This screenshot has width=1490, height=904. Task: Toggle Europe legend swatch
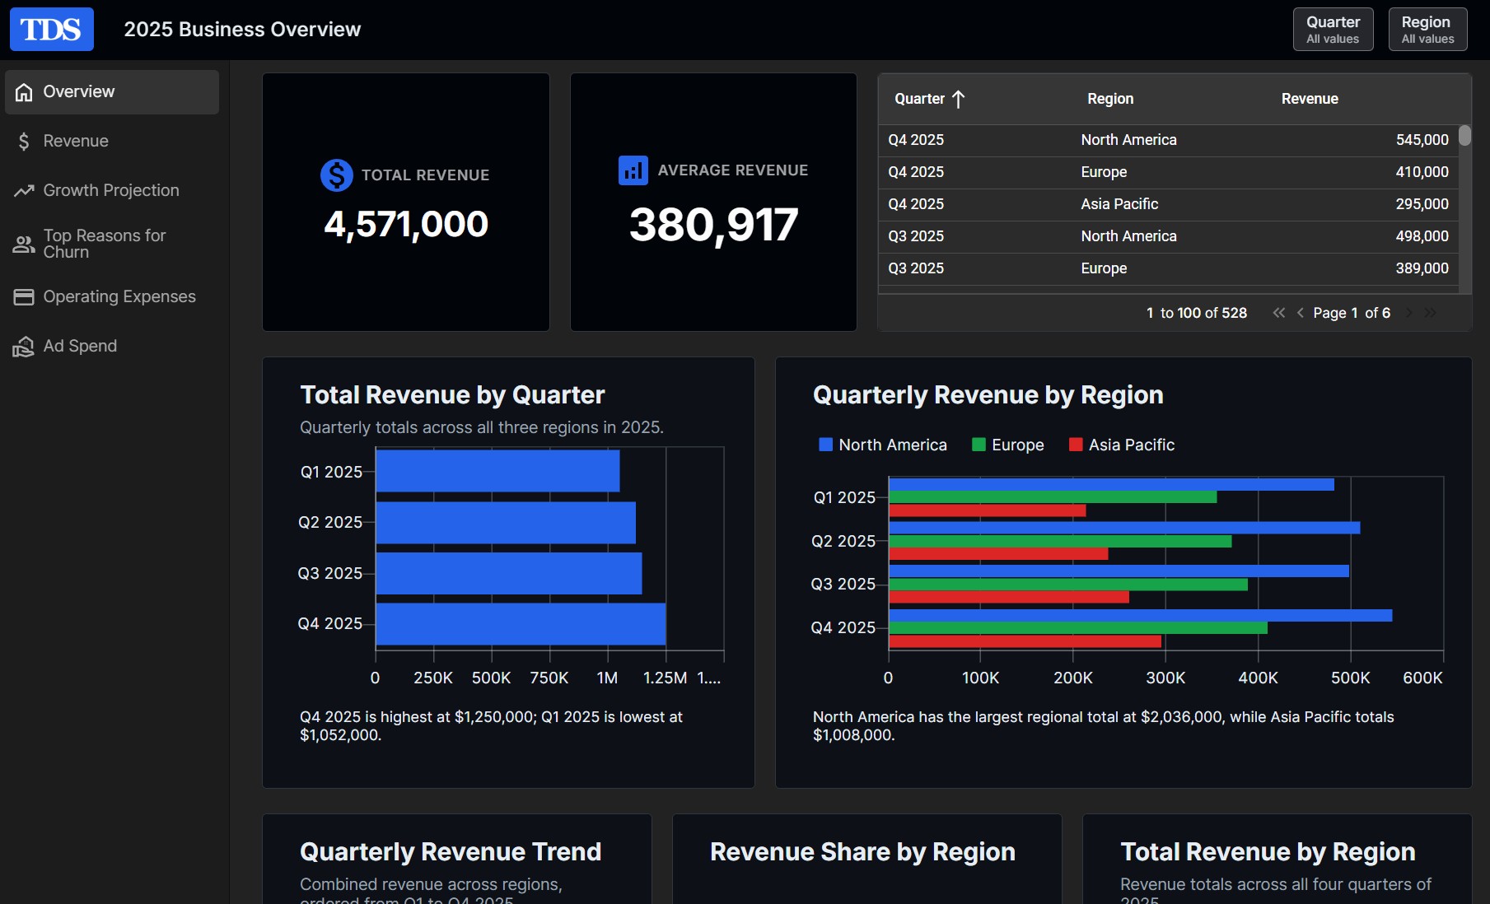click(979, 445)
